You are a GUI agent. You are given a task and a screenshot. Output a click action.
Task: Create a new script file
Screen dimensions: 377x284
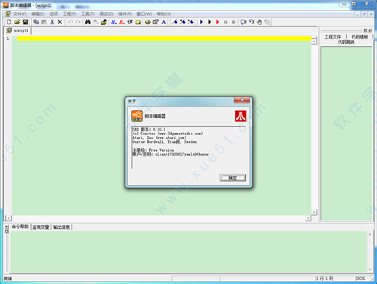pyautogui.click(x=9, y=22)
